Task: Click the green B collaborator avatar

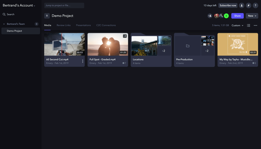Action: pos(226,16)
